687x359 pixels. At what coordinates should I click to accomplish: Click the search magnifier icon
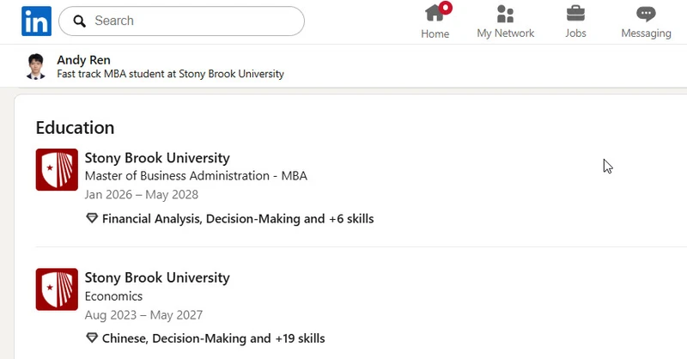pyautogui.click(x=79, y=21)
